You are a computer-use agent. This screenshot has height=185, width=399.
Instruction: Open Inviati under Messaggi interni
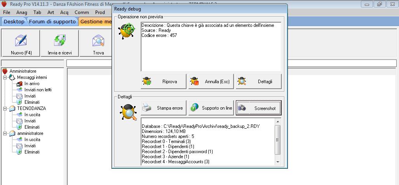30,96
